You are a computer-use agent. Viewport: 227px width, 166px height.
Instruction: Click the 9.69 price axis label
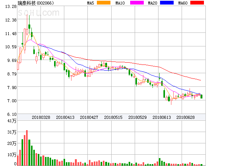pos(12,60)
